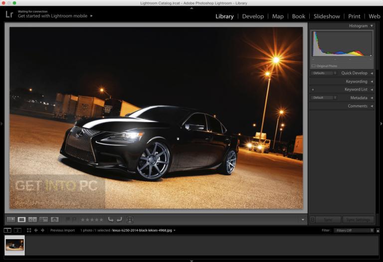Screen dimensions: 383x262
Task: Click Get started with Lightroom mobile
Action: coord(52,16)
